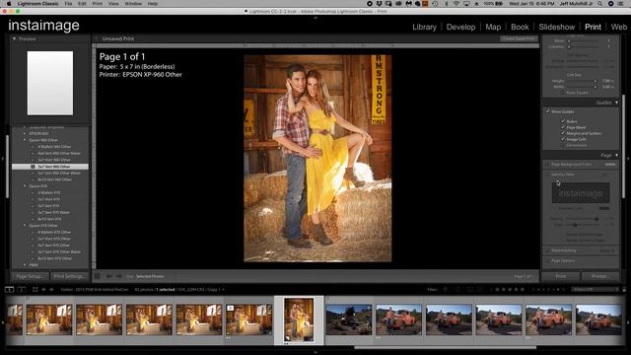Go to next page with right arrow
This screenshot has height=355, width=631.
pos(118,276)
